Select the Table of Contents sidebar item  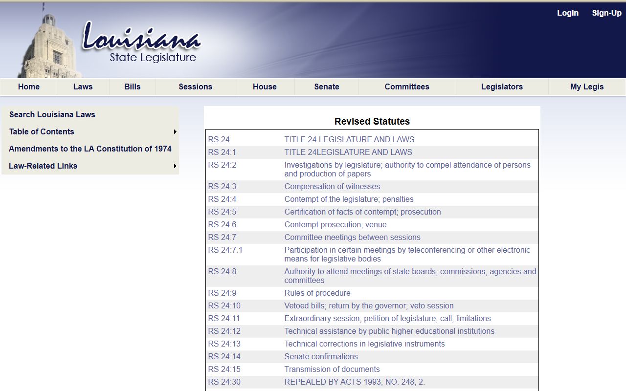pos(90,131)
